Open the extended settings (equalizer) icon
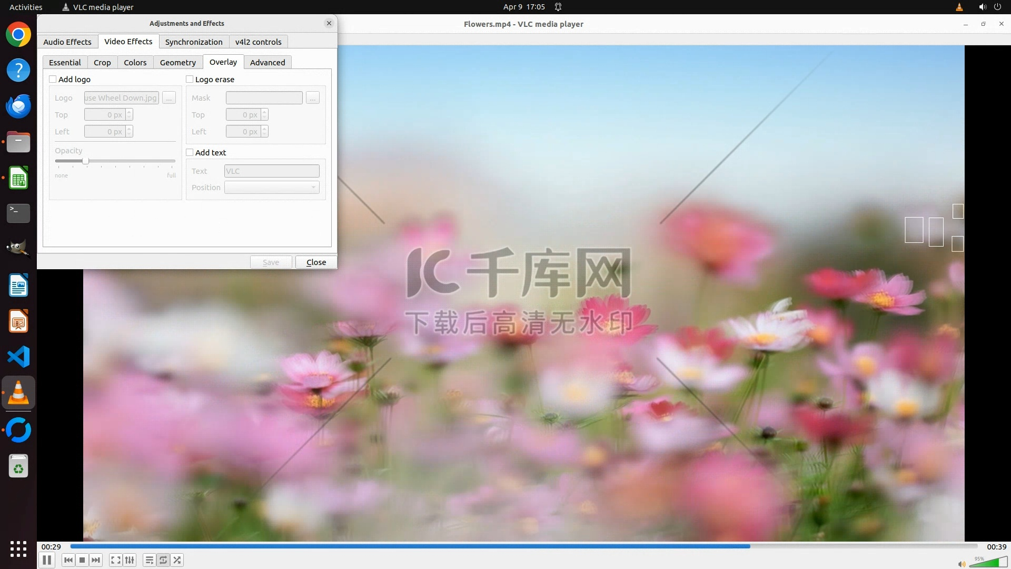Viewport: 1011px width, 569px height. (130, 560)
